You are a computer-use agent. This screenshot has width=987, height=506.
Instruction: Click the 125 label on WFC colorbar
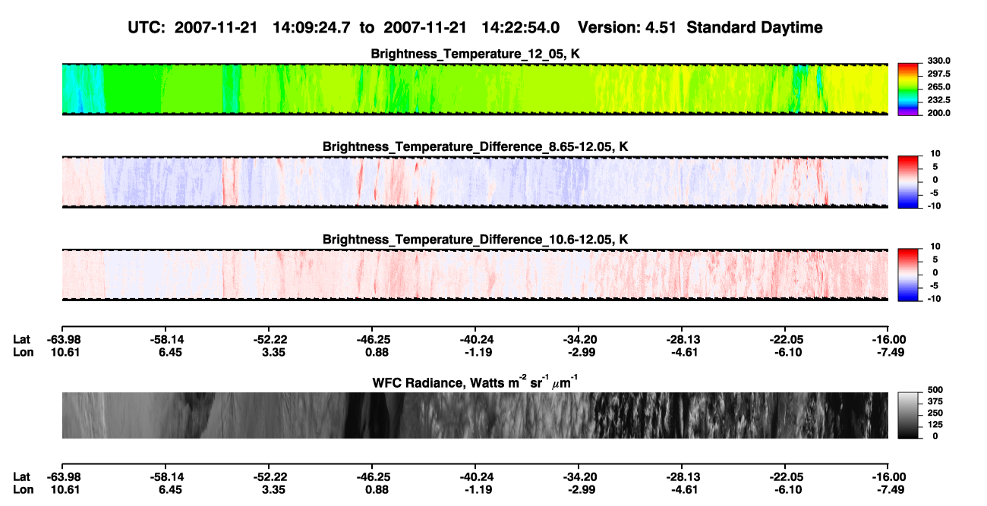(935, 424)
